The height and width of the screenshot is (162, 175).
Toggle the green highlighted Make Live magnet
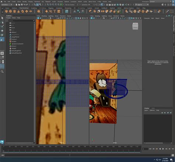pos(61,5)
